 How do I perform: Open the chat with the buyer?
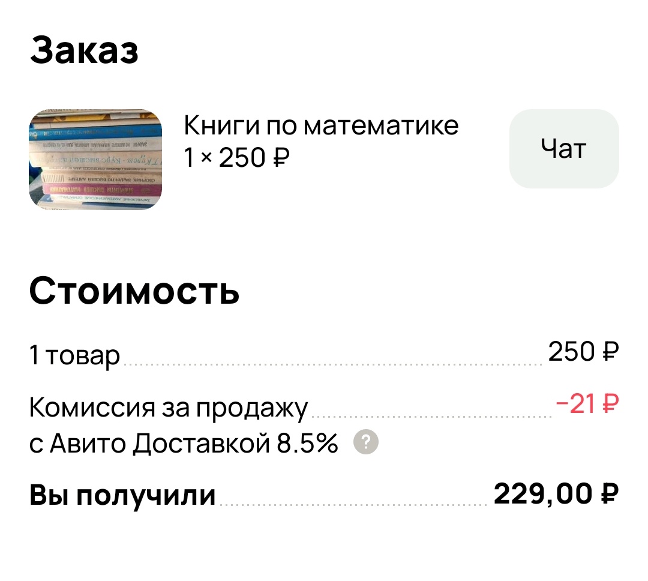pyautogui.click(x=563, y=148)
